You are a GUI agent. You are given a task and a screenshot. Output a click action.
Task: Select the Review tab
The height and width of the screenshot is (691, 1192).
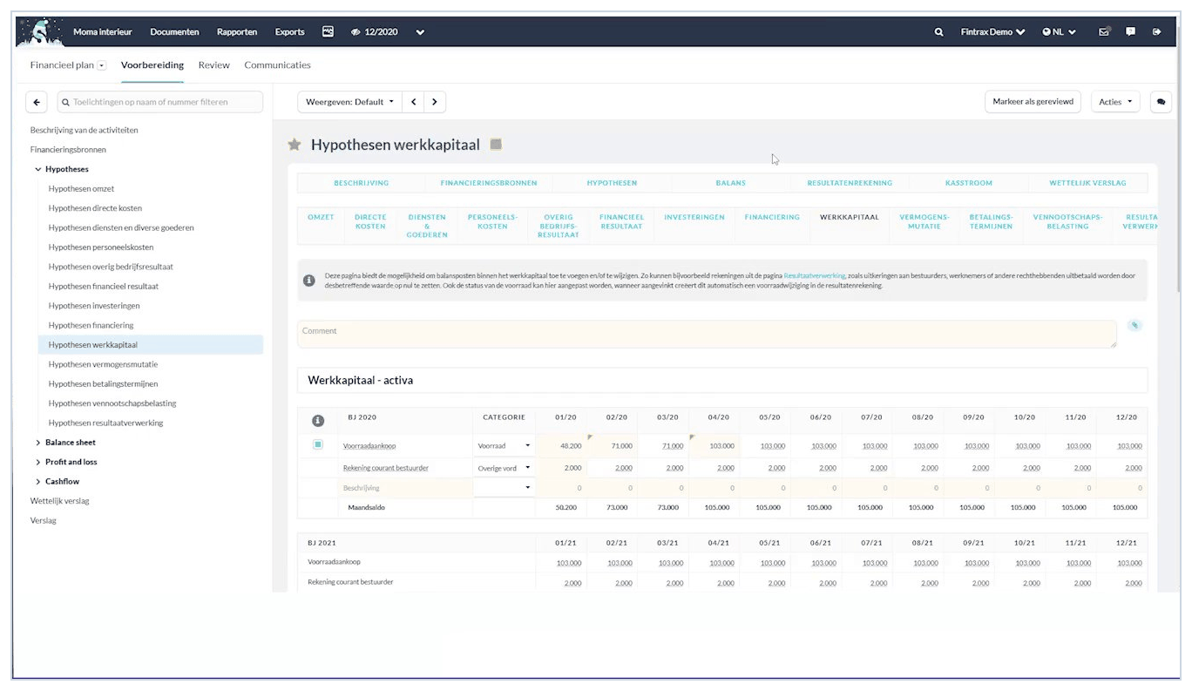(213, 65)
